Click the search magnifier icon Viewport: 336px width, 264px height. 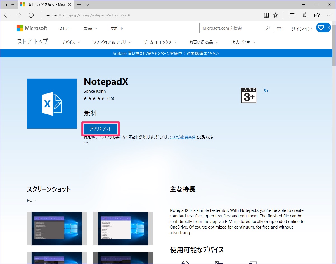coord(268,28)
